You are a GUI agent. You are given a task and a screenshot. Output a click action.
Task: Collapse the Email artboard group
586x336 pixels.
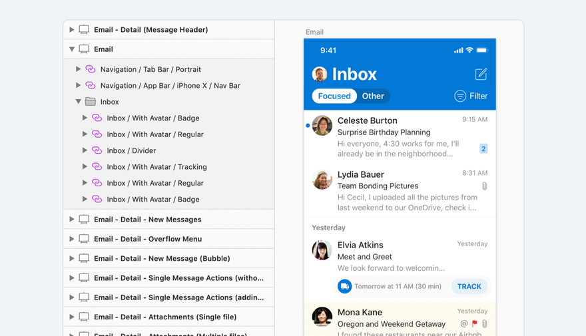(x=72, y=49)
